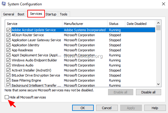Viewport: 168px width, 113px height.
Task: Click the Apply button
Action: pyautogui.click(x=131, y=108)
